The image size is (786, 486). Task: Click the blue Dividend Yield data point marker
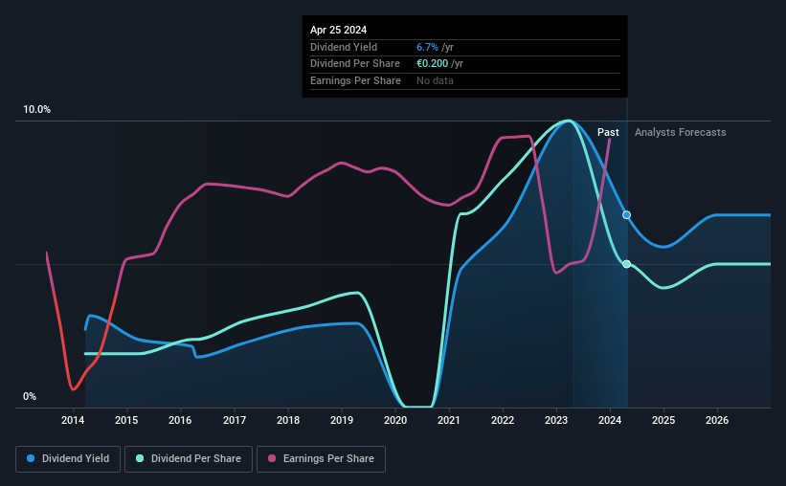pos(626,215)
